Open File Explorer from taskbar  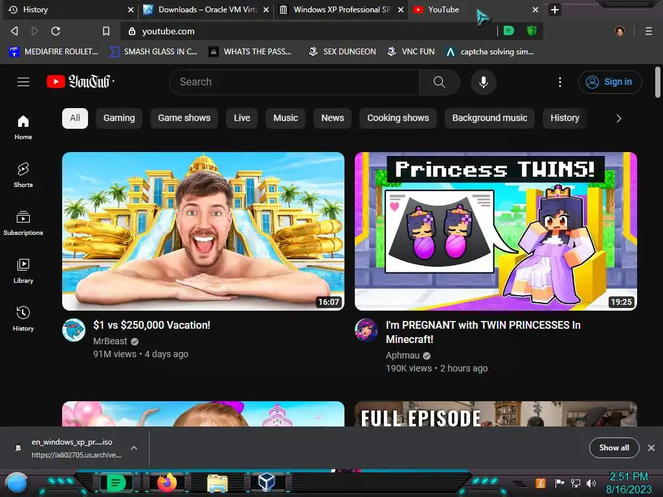[218, 483]
